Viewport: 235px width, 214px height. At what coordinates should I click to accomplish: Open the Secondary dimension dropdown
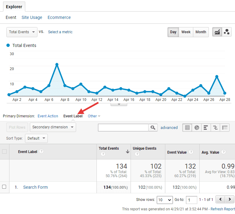(53, 127)
